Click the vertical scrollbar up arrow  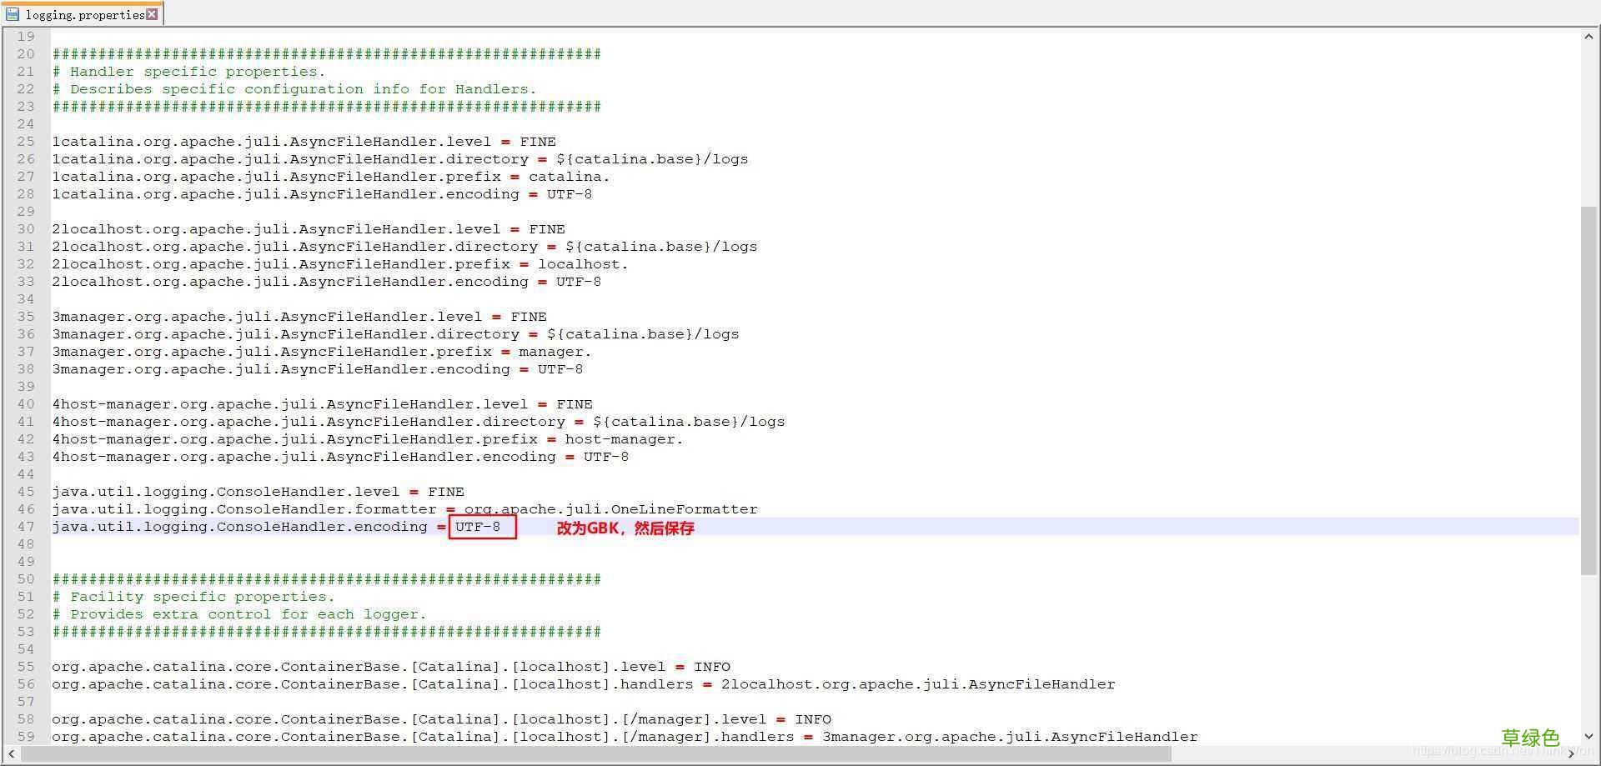pyautogui.click(x=1588, y=37)
